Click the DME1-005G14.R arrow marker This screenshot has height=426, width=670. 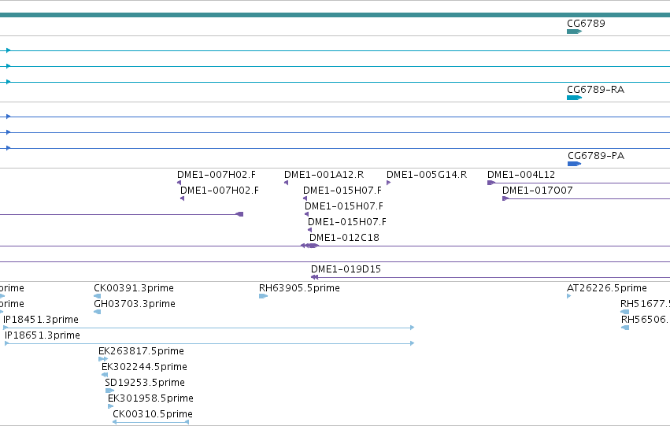point(388,183)
